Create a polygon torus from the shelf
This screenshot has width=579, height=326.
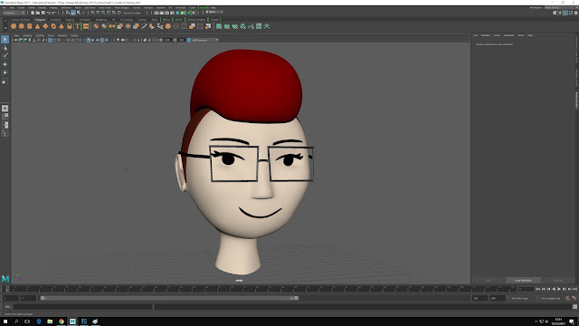click(x=53, y=26)
